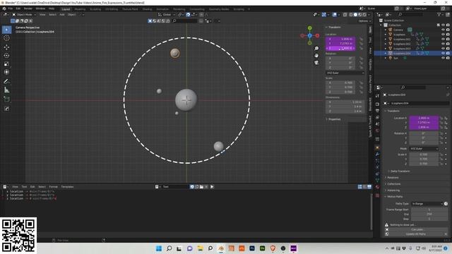Viewport: 452px width, 254px height.
Task: Click the viewport pan hand gizmo
Action: coord(316,56)
